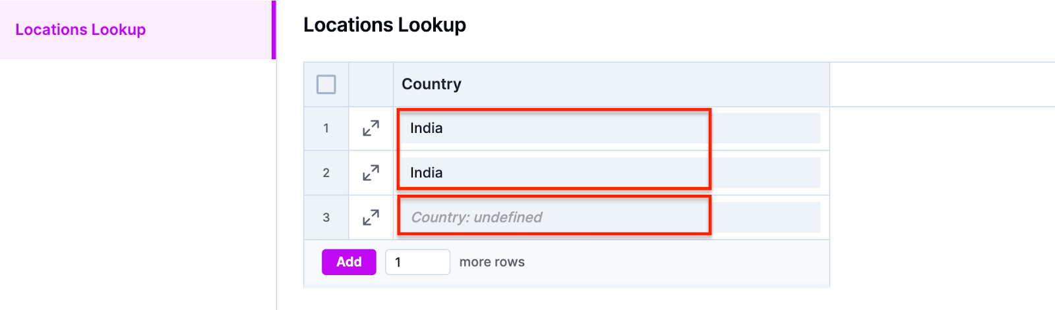Click the unhighlighted end of row 1 Country cell
Screen dimensions: 1055x310
766,128
